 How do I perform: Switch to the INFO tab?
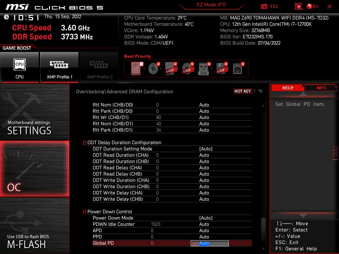[321, 88]
